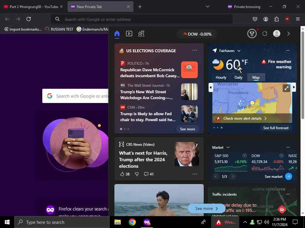Open Politico Dave McCormick article

click(150, 73)
